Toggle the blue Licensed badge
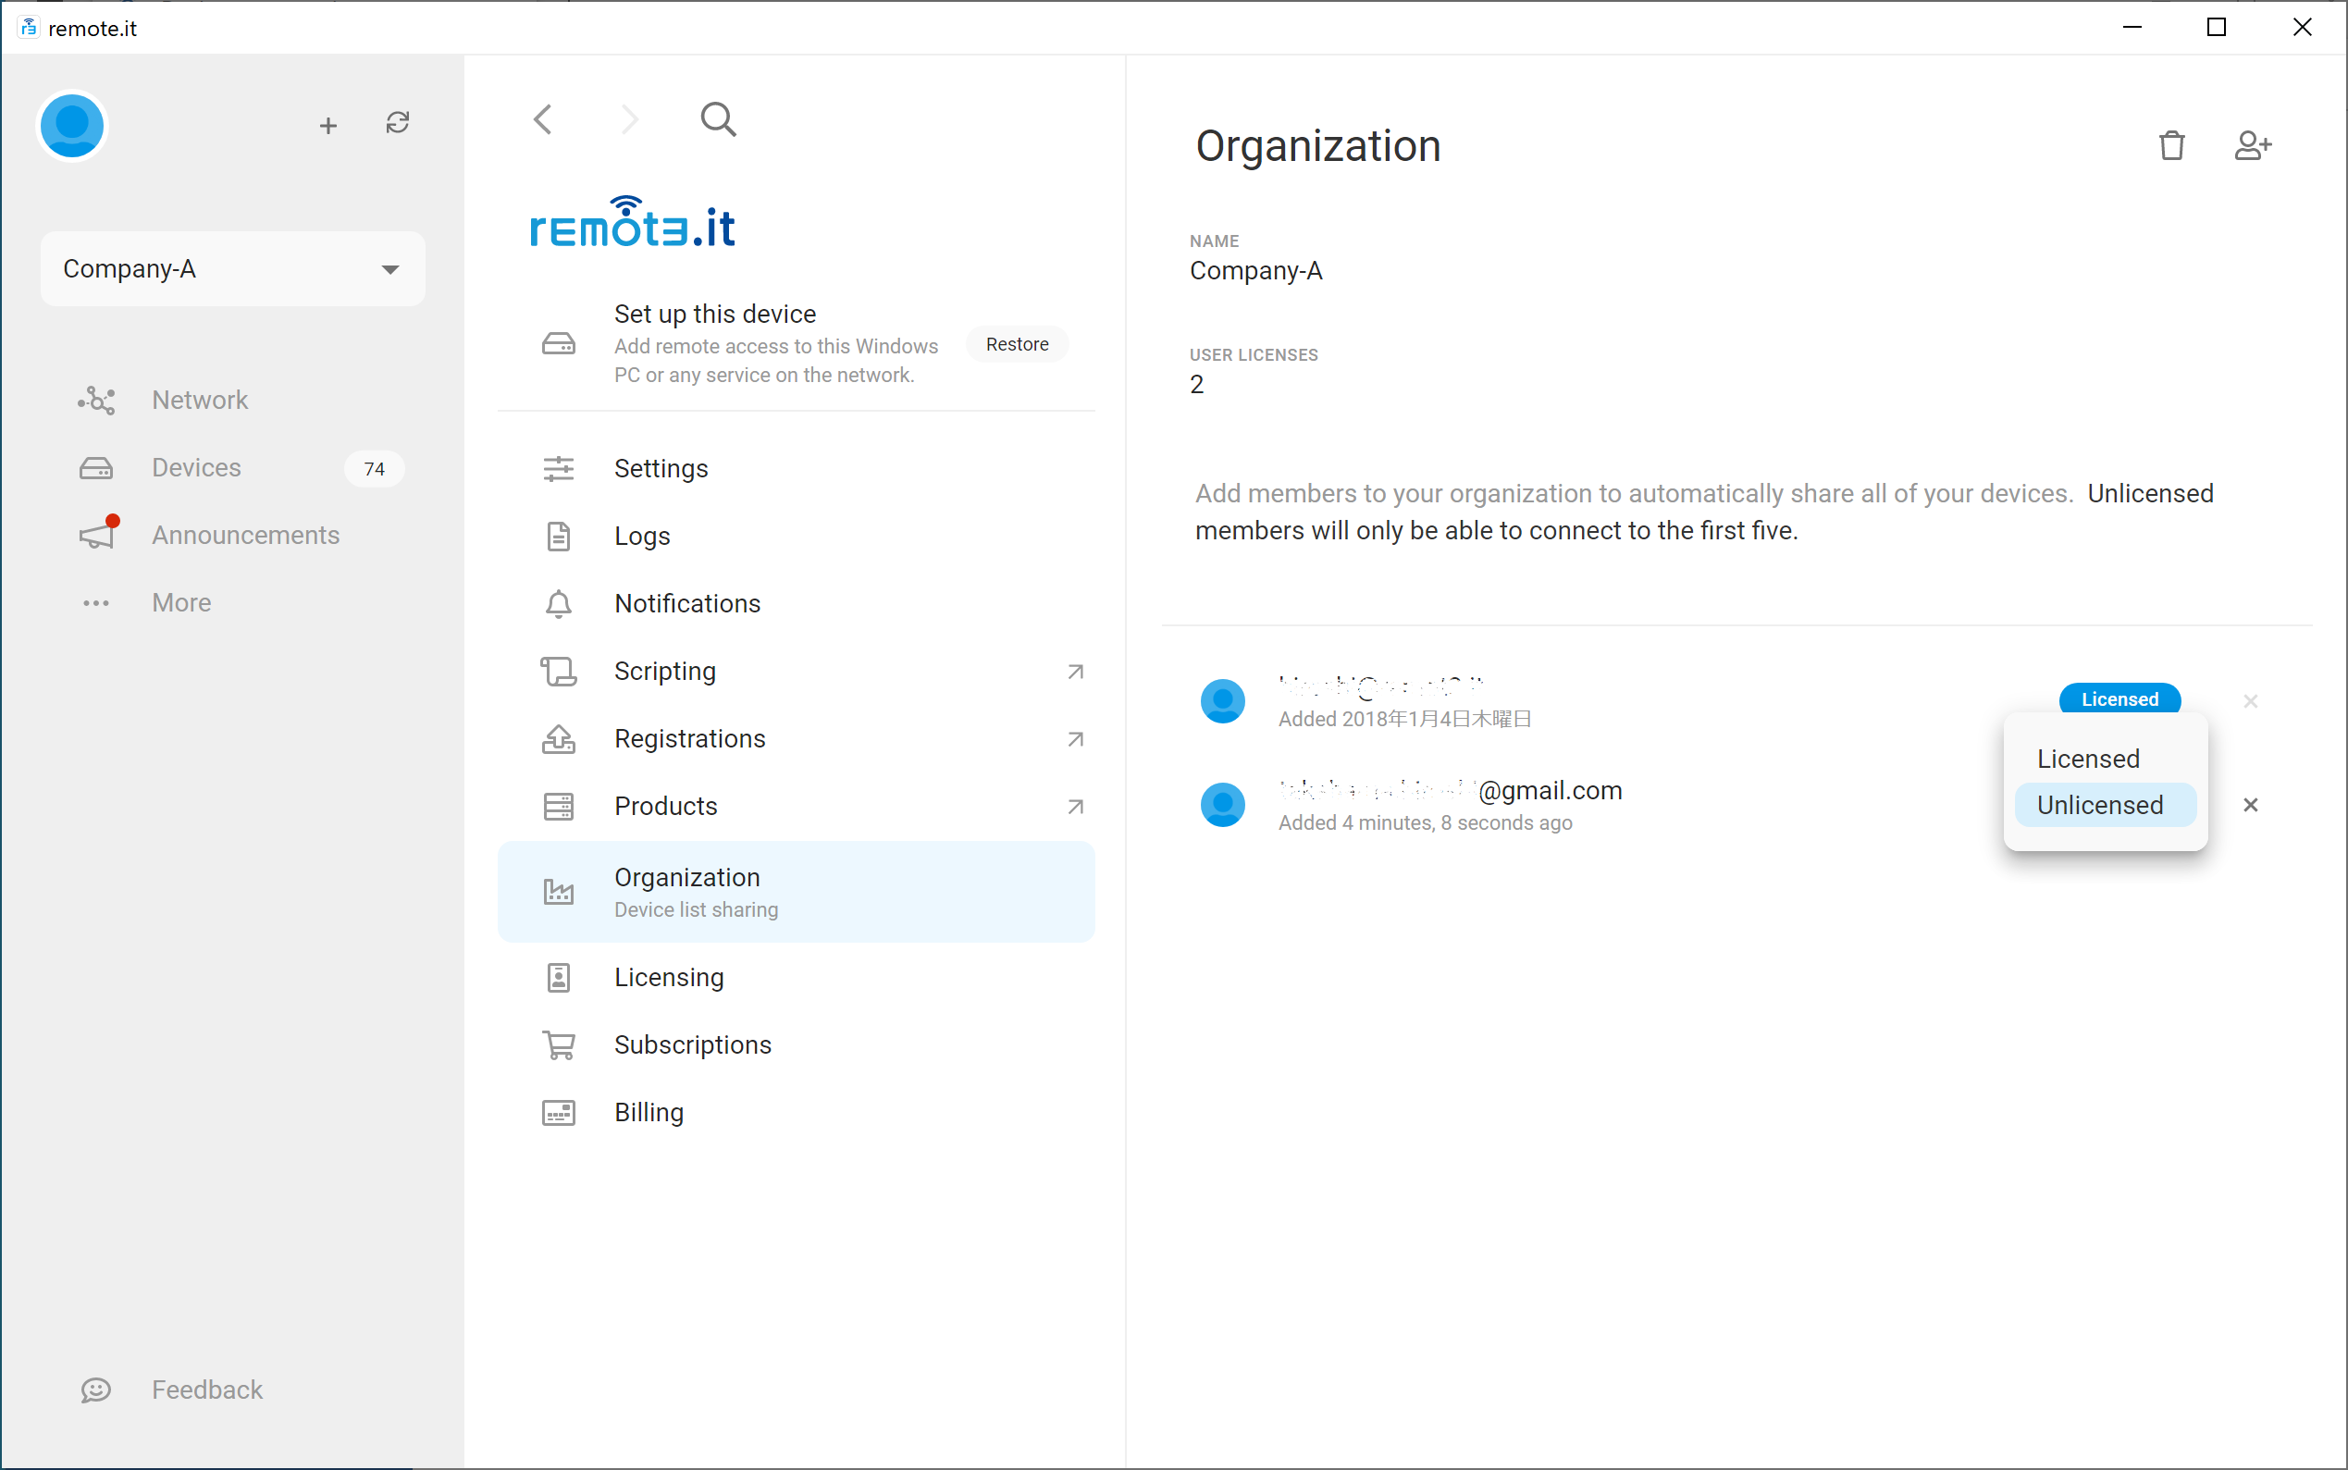The width and height of the screenshot is (2348, 1470). tap(2119, 699)
